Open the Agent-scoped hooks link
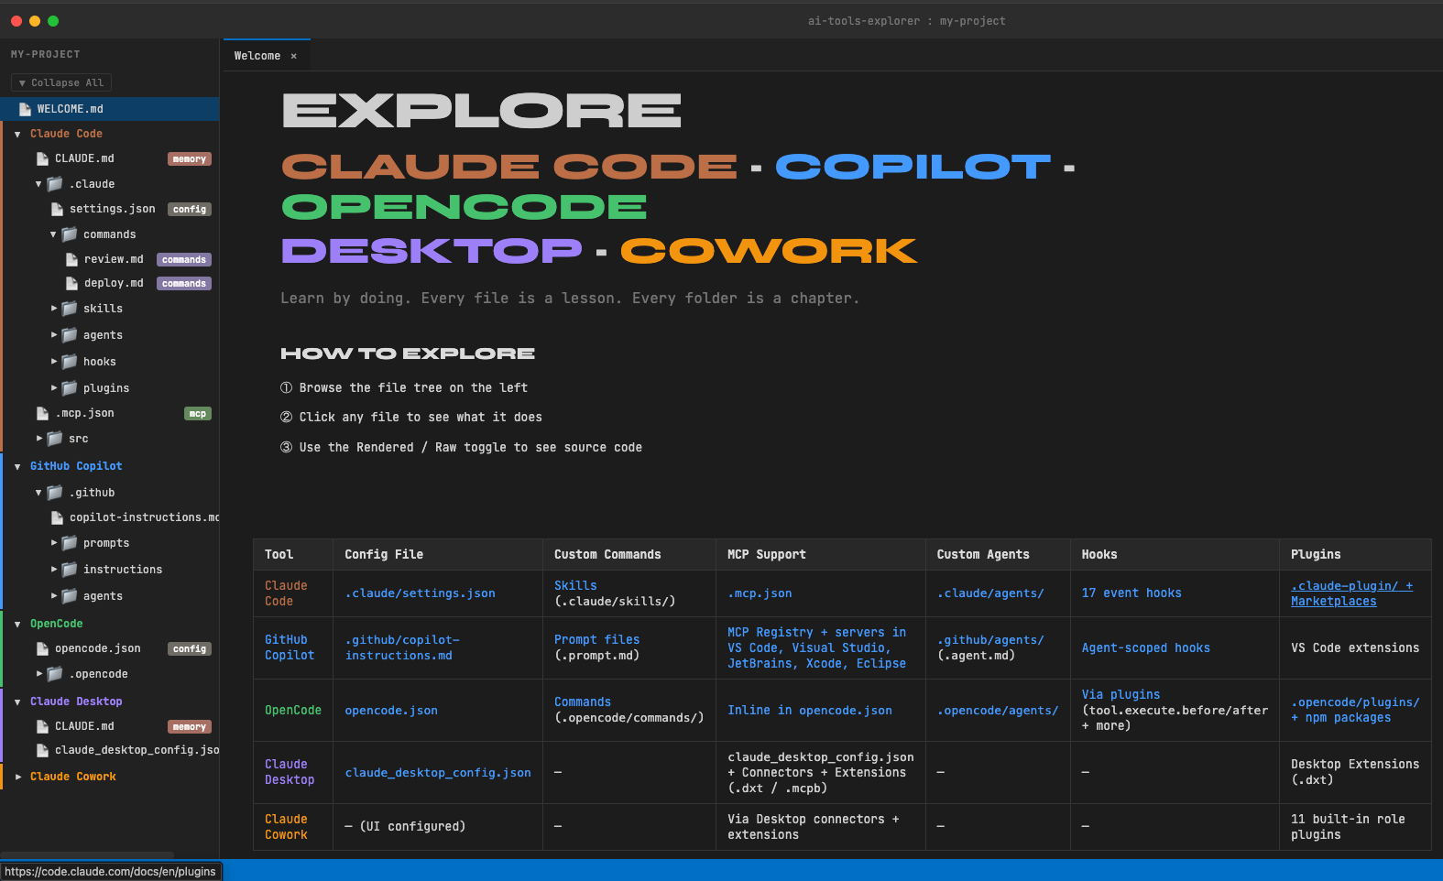Screen dimensions: 1443x881 (x=1146, y=647)
